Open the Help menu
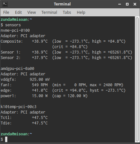 81,13
